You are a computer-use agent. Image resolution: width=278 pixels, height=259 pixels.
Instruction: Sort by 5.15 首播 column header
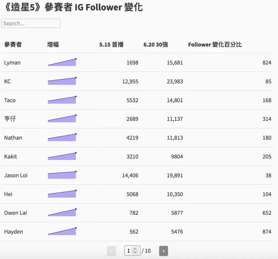pos(111,45)
